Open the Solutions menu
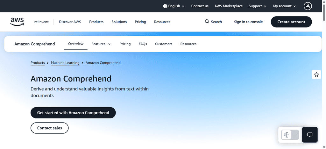Image resolution: width=326 pixels, height=149 pixels. (x=119, y=22)
